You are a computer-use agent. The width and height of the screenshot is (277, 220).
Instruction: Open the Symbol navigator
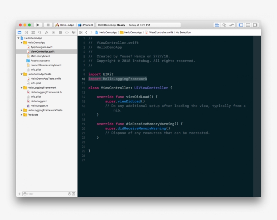32,32
